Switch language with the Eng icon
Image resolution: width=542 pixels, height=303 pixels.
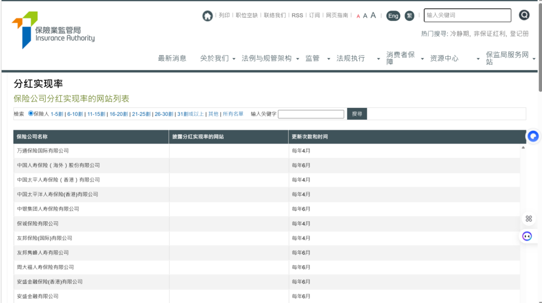[x=393, y=16]
